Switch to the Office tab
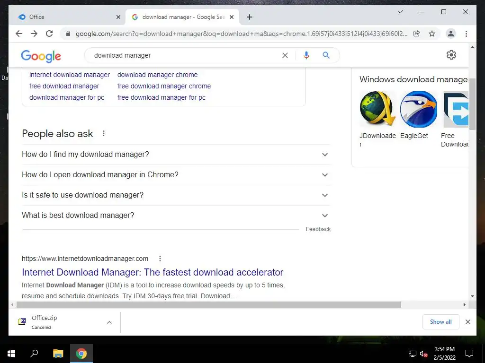485x363 pixels. pos(67,17)
